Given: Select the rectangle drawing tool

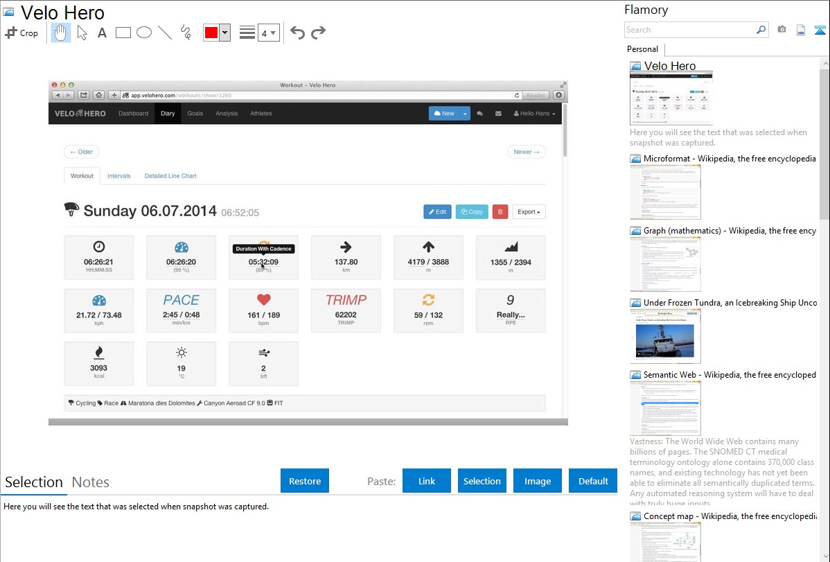Looking at the screenshot, I should click(x=123, y=33).
